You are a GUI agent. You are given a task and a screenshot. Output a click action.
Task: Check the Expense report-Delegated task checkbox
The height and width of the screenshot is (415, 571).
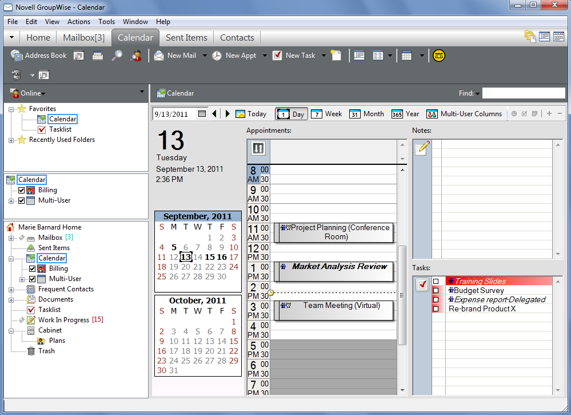click(x=436, y=300)
